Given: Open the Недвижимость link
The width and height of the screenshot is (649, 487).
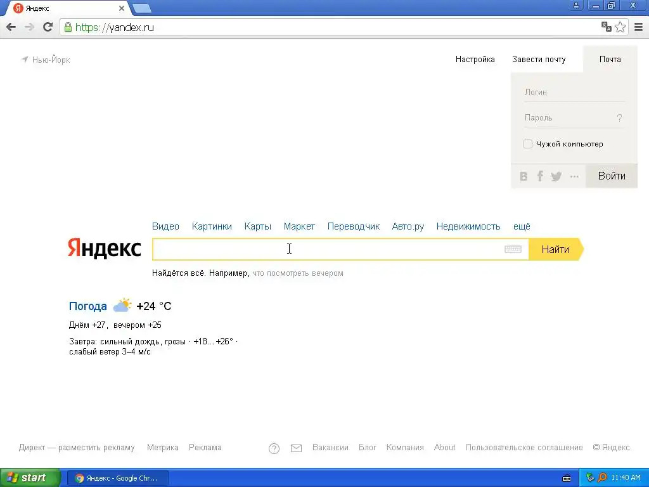Looking at the screenshot, I should pyautogui.click(x=468, y=226).
